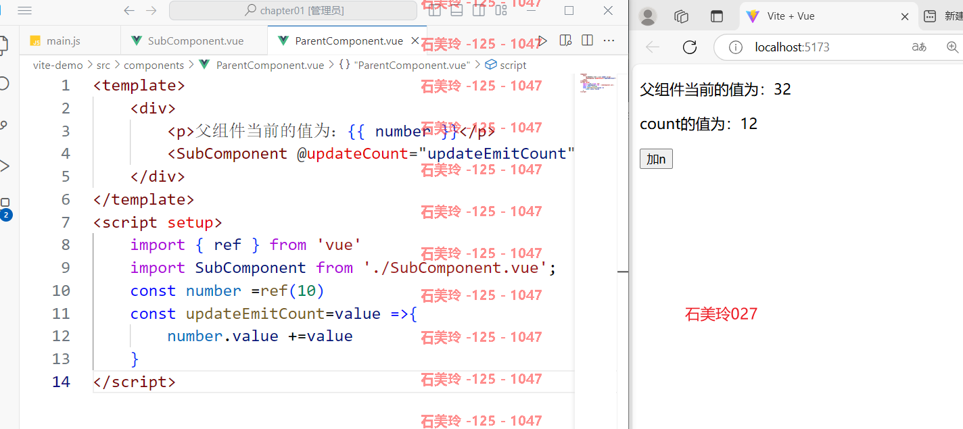Click ref(10) on line 10
Viewport: 963px width, 429px height.
click(292, 291)
